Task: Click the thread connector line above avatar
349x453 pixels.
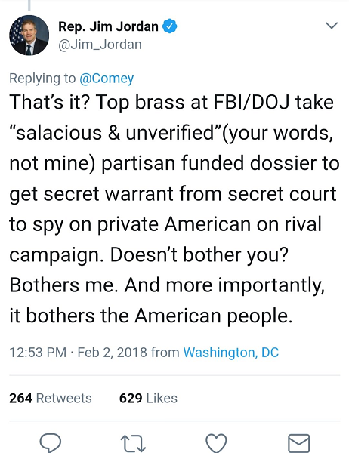Action: pos(29,5)
